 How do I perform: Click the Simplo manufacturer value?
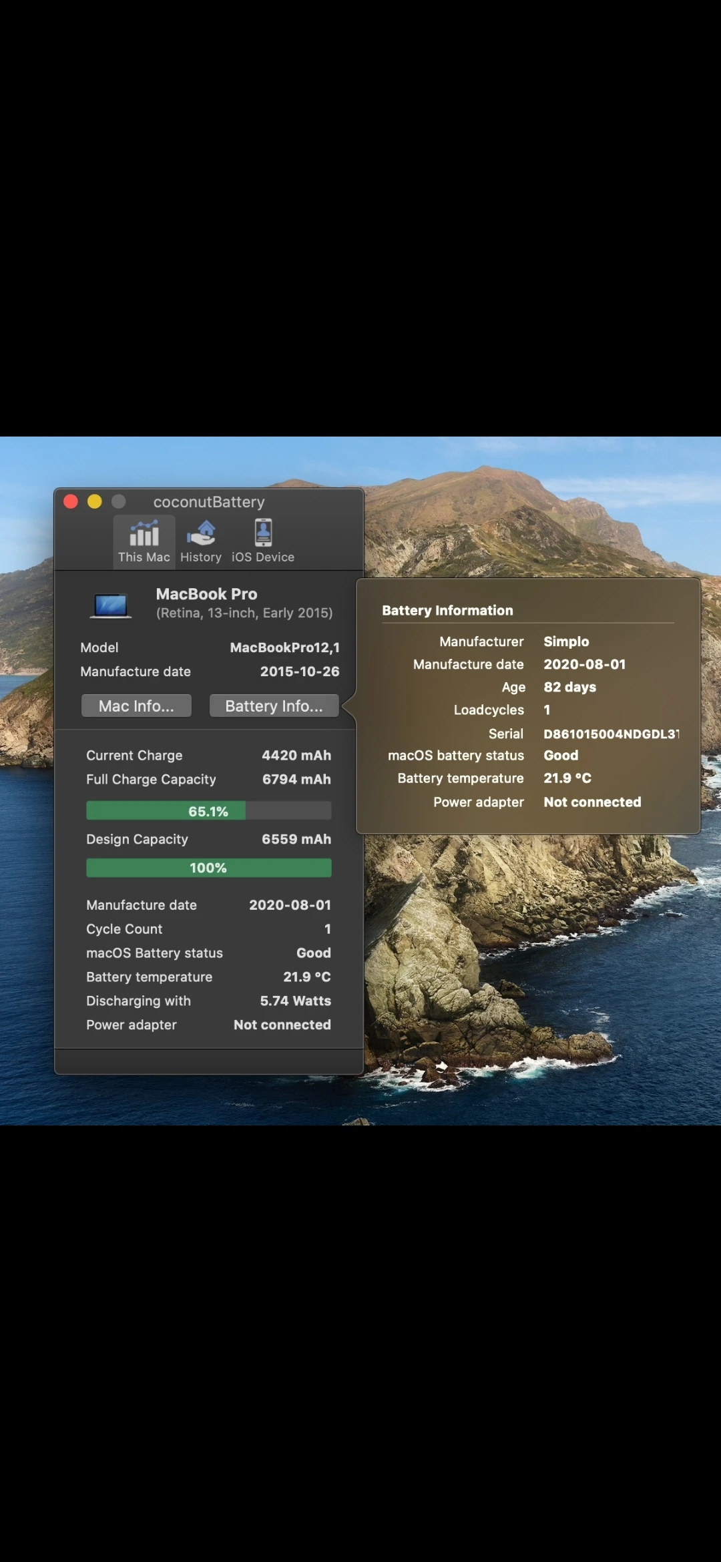[x=566, y=641]
